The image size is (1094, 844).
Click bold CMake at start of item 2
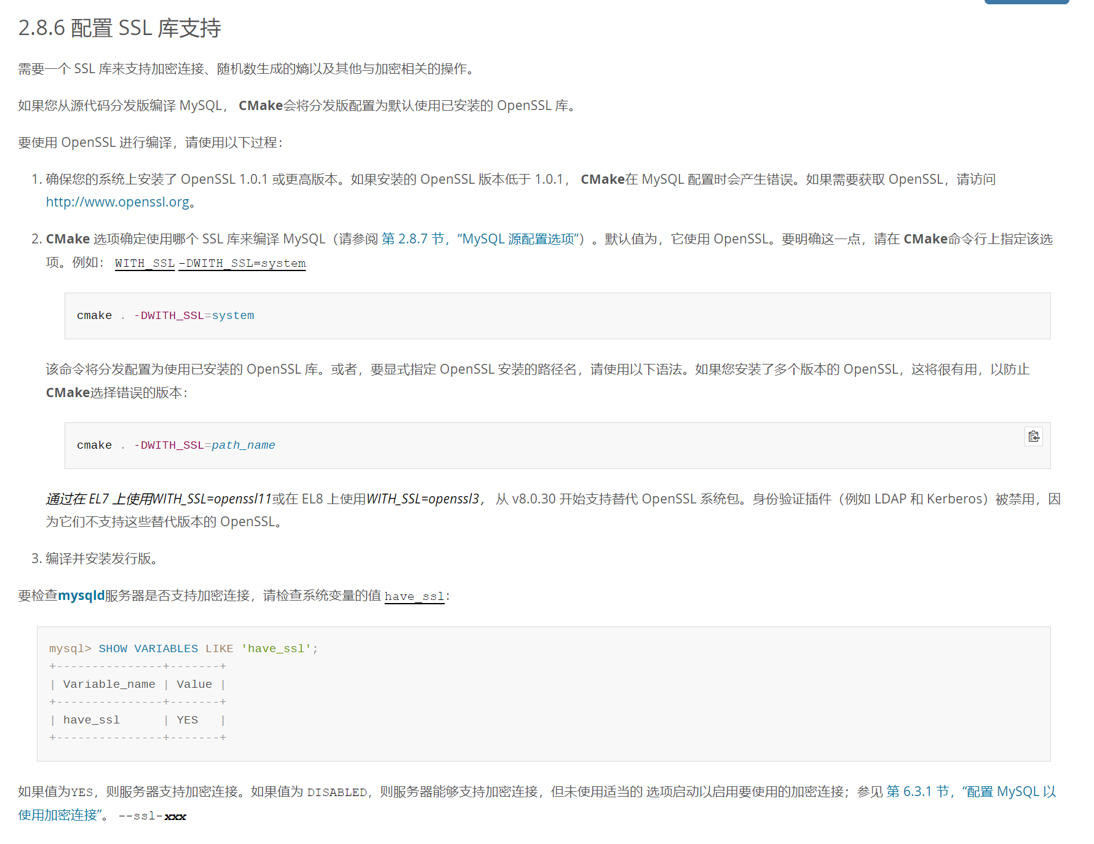click(x=68, y=239)
